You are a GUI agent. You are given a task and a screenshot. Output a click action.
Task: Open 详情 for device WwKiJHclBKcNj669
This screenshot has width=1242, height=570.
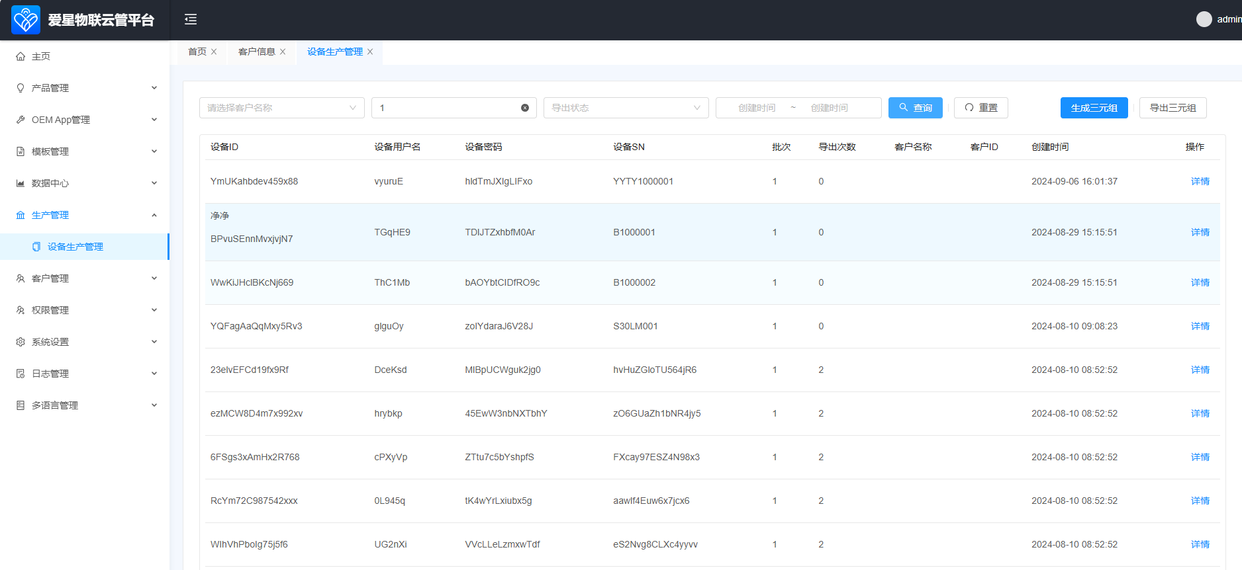click(x=1200, y=282)
